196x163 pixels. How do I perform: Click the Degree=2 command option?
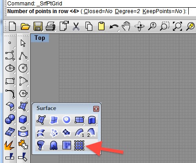click(x=128, y=11)
